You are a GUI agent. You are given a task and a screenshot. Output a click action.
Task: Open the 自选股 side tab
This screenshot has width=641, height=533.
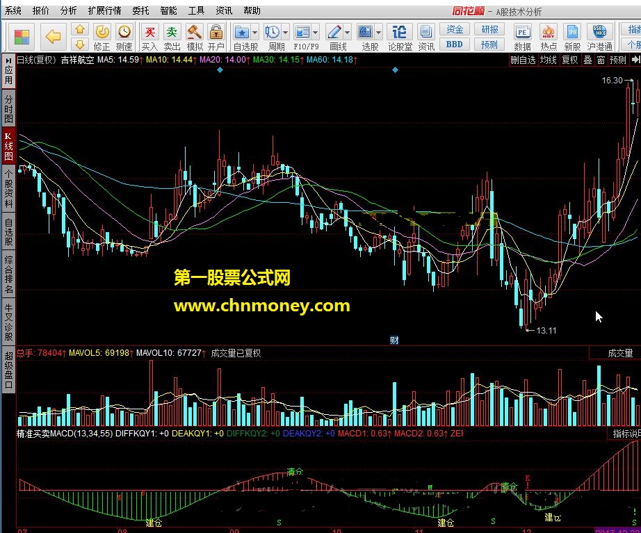(8, 232)
